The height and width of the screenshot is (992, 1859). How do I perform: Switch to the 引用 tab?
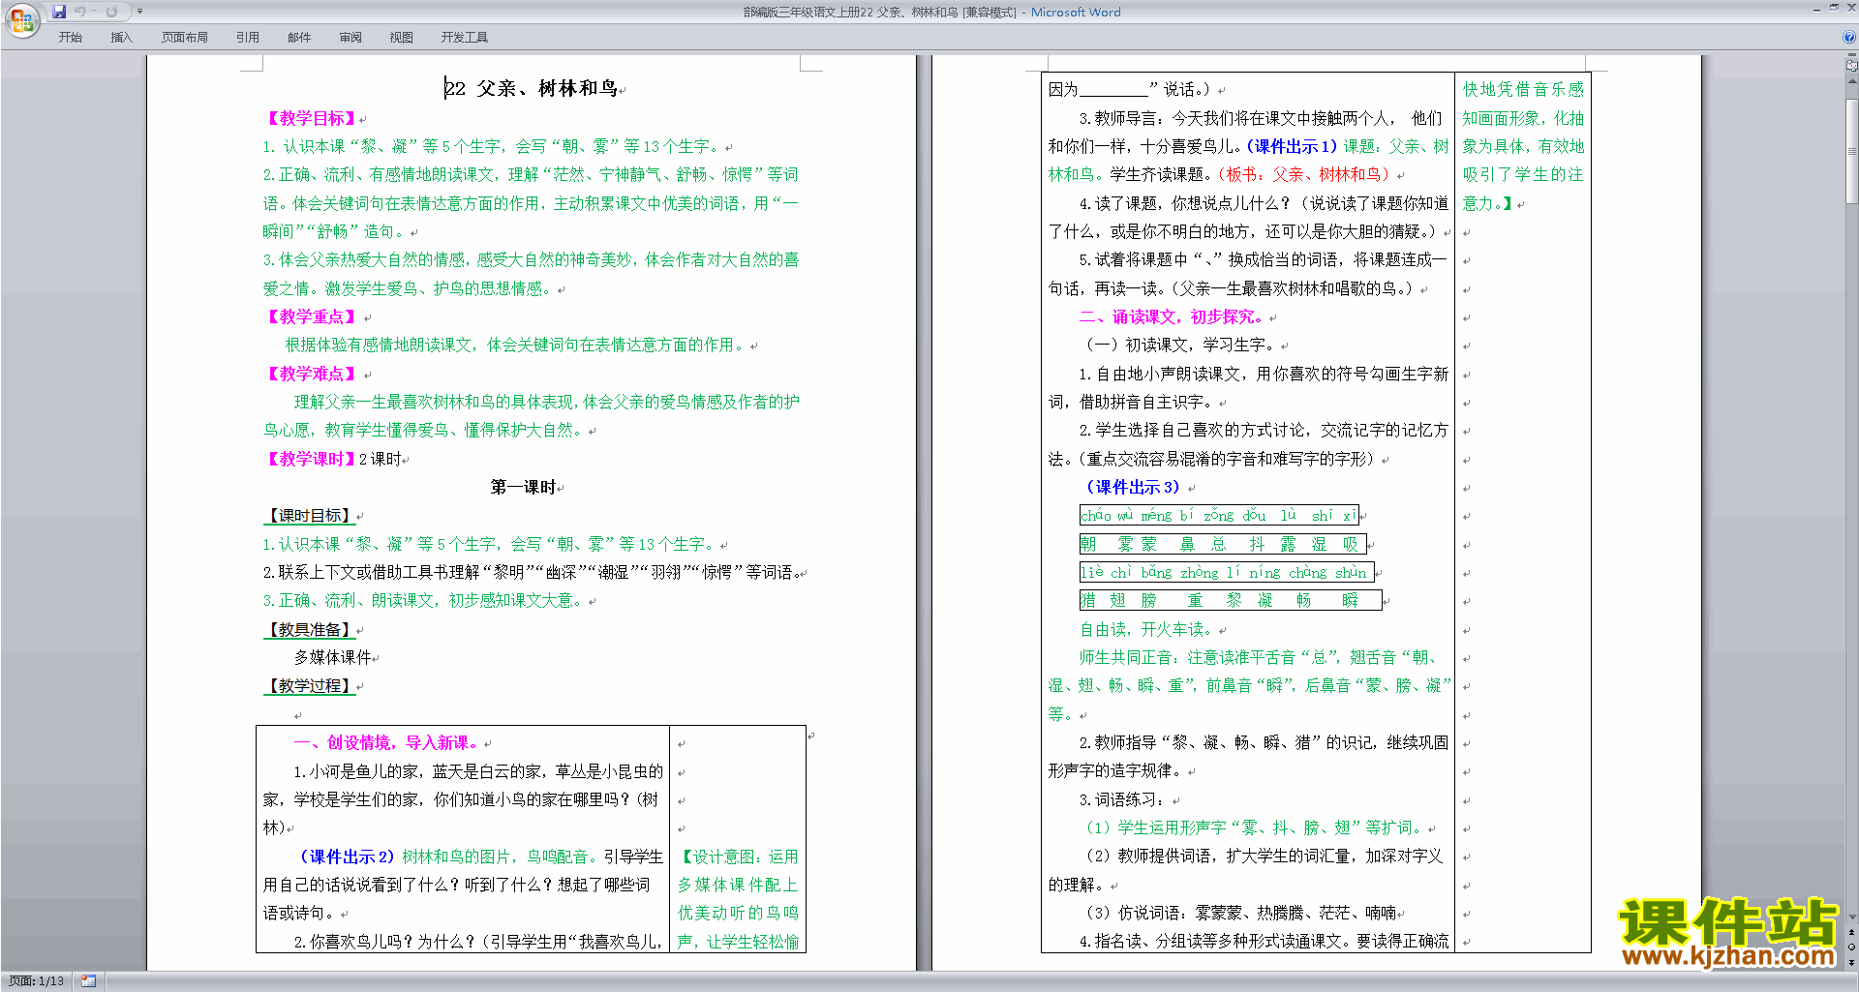[248, 38]
